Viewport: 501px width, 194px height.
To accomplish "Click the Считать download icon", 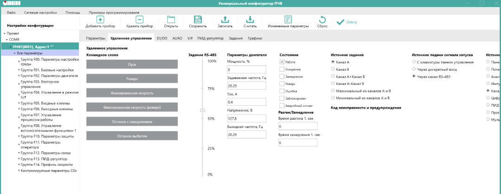I will click(x=250, y=19).
